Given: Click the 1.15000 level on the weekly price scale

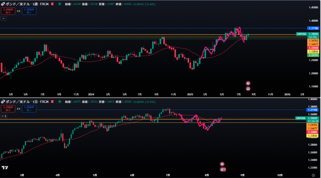Looking at the screenshot, I should coord(313,87).
